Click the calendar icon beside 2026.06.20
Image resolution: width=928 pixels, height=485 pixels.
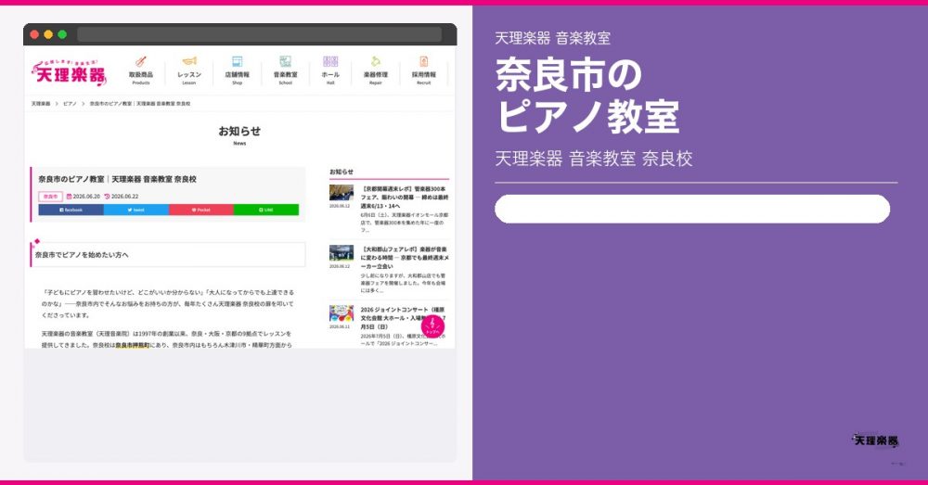click(x=69, y=197)
